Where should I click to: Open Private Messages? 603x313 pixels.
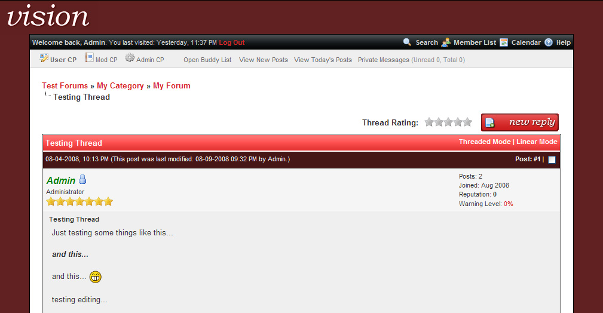(x=384, y=60)
